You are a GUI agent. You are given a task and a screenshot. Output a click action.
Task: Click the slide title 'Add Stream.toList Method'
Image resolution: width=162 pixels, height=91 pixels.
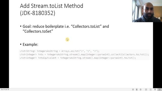52,6
